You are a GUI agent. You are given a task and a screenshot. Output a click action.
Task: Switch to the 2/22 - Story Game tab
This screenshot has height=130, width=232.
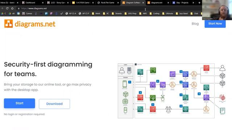coord(58,3)
